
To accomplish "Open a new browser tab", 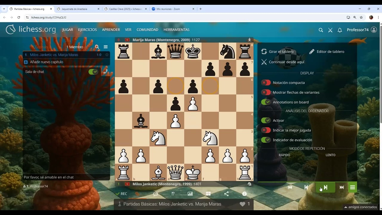I will tap(201, 9).
